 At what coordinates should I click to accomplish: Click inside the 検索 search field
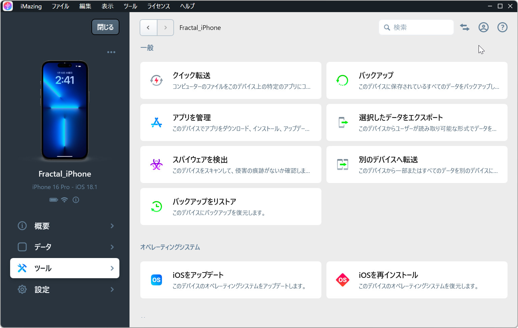(416, 27)
